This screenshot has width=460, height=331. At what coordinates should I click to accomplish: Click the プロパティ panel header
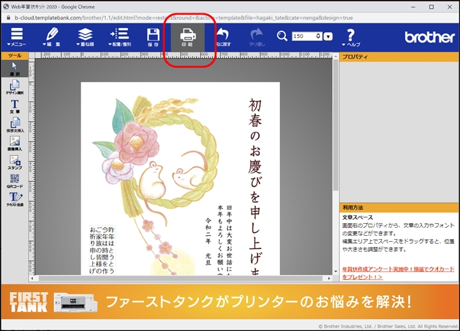(399, 57)
